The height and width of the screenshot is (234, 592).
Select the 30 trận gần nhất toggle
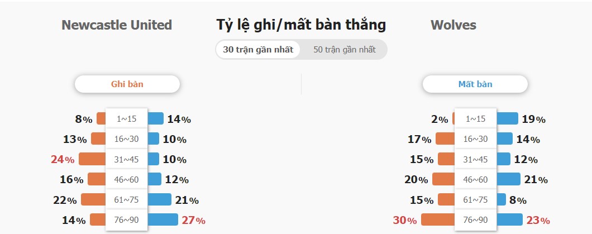[258, 50]
